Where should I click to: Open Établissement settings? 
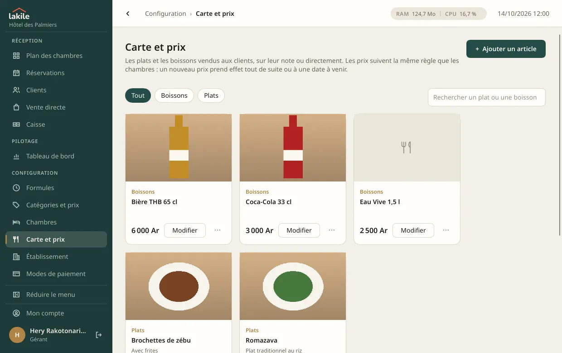point(56,257)
